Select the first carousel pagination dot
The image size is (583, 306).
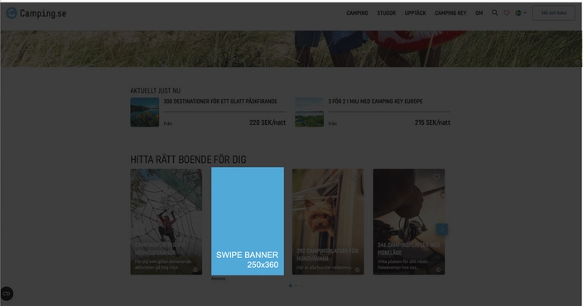(x=291, y=285)
